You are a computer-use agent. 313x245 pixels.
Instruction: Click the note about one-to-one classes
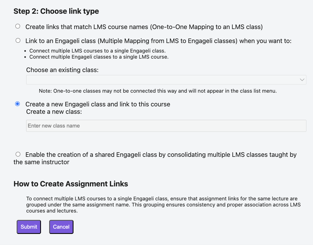pyautogui.click(x=158, y=91)
